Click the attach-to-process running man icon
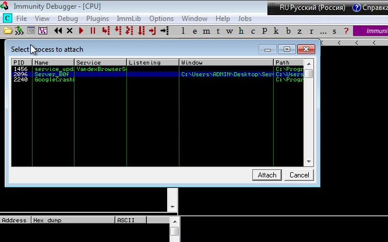Viewport: 388px width, 242px height. pos(19,31)
